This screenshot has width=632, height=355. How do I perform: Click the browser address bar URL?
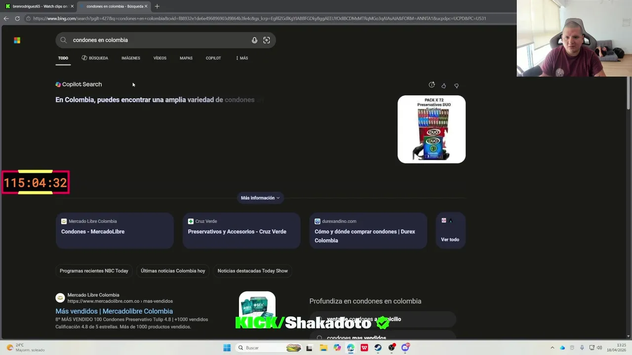(259, 18)
